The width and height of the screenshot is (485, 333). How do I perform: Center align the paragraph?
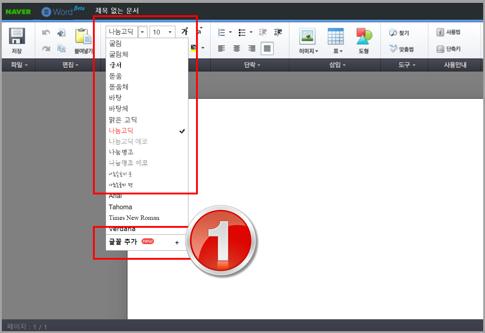[237, 48]
